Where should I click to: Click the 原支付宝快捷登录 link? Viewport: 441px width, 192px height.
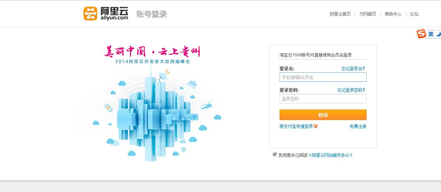(296, 127)
